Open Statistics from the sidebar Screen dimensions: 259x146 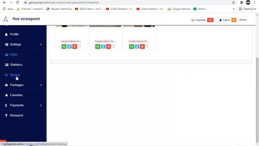[16, 64]
